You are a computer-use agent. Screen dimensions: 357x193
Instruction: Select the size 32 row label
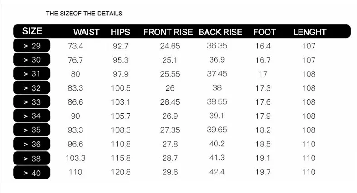(x=32, y=88)
